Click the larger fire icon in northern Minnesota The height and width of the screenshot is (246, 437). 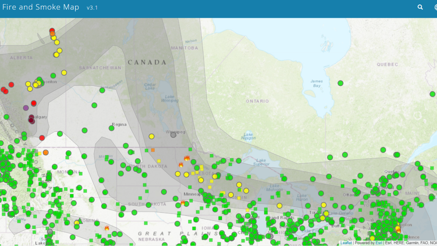coord(187,158)
